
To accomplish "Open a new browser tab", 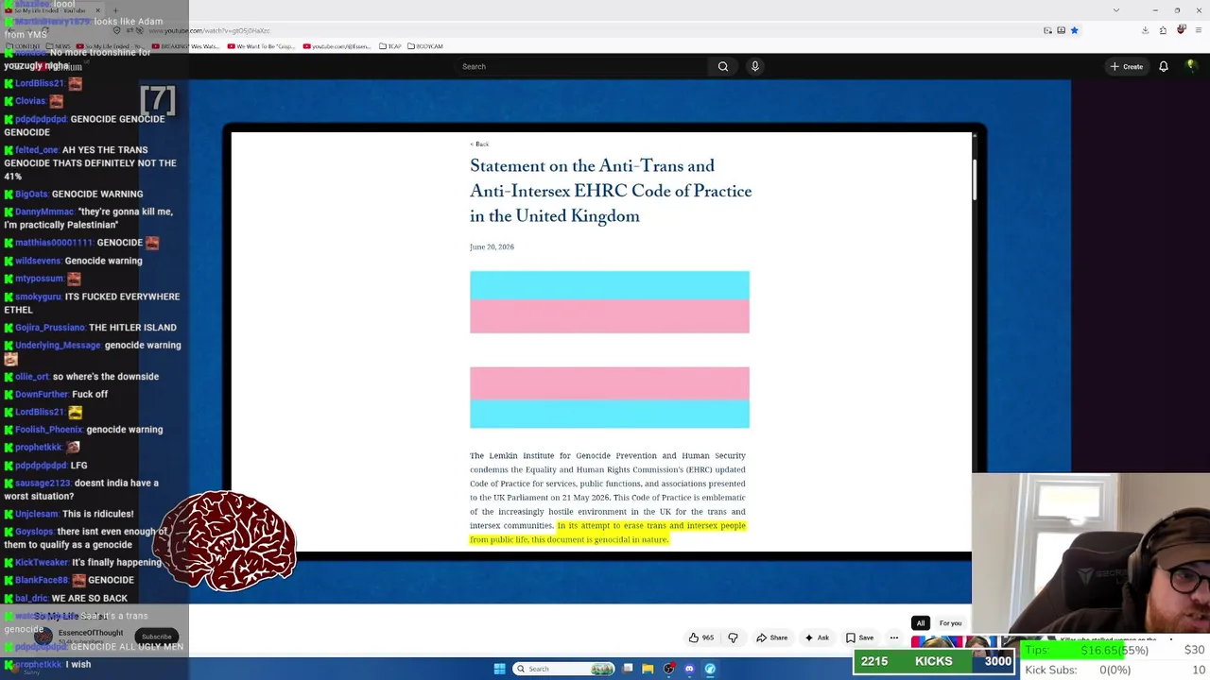I will pyautogui.click(x=115, y=10).
